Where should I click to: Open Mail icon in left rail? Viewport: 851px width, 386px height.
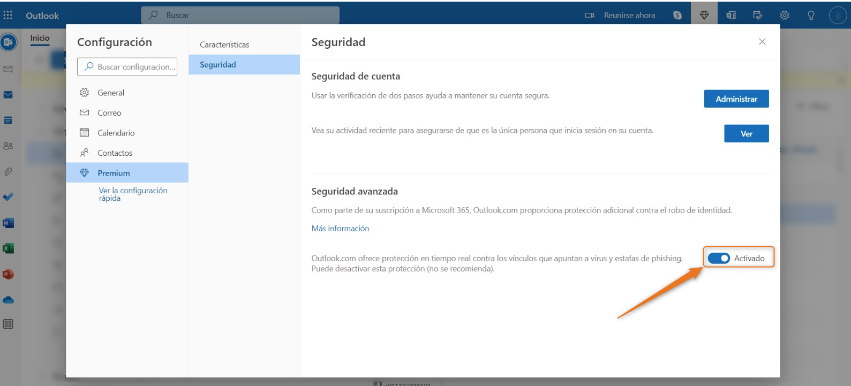pyautogui.click(x=8, y=95)
